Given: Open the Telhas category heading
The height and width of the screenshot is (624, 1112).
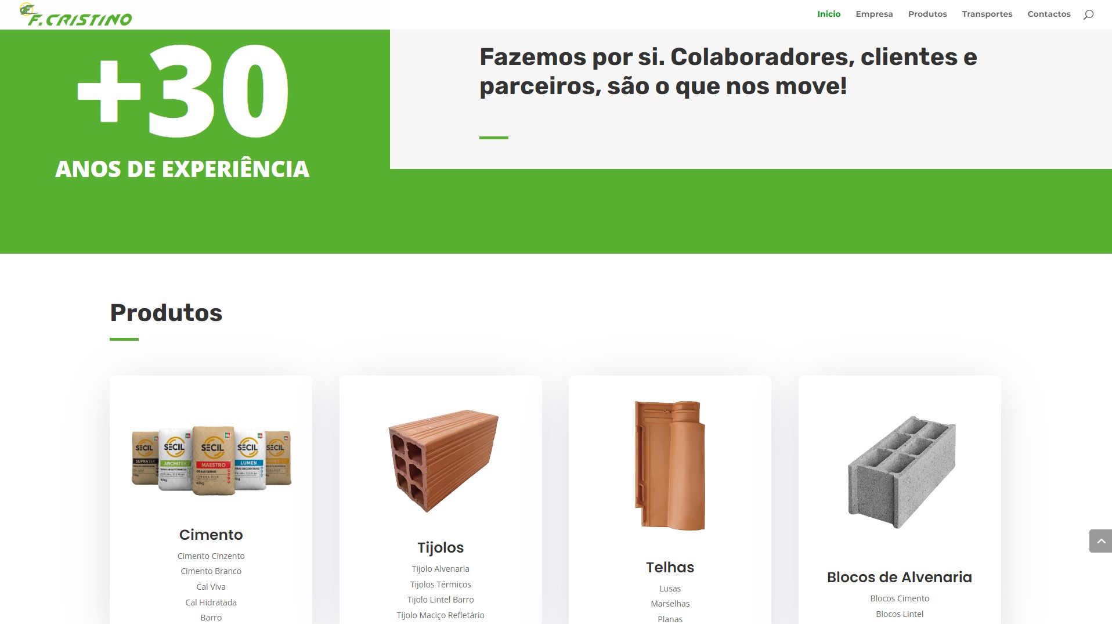Looking at the screenshot, I should point(670,567).
